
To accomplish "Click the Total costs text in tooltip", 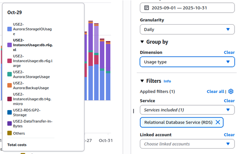I will coord(17,145).
